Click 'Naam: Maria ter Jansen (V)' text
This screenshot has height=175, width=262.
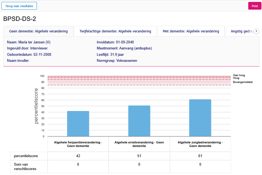point(29,42)
